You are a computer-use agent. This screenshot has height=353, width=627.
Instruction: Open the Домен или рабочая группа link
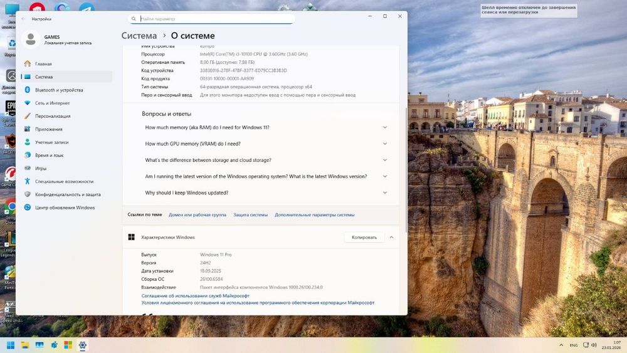[x=197, y=214]
